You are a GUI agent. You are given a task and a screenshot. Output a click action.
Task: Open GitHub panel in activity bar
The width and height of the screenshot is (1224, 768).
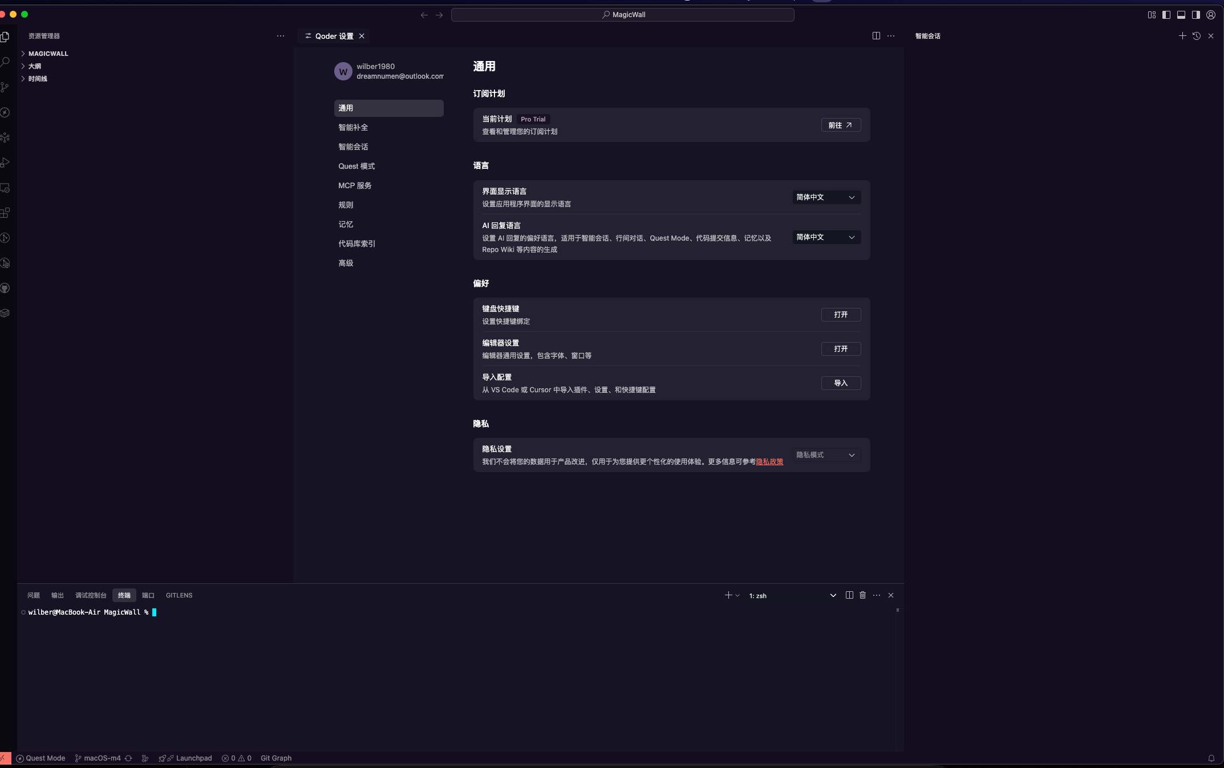tap(5, 288)
